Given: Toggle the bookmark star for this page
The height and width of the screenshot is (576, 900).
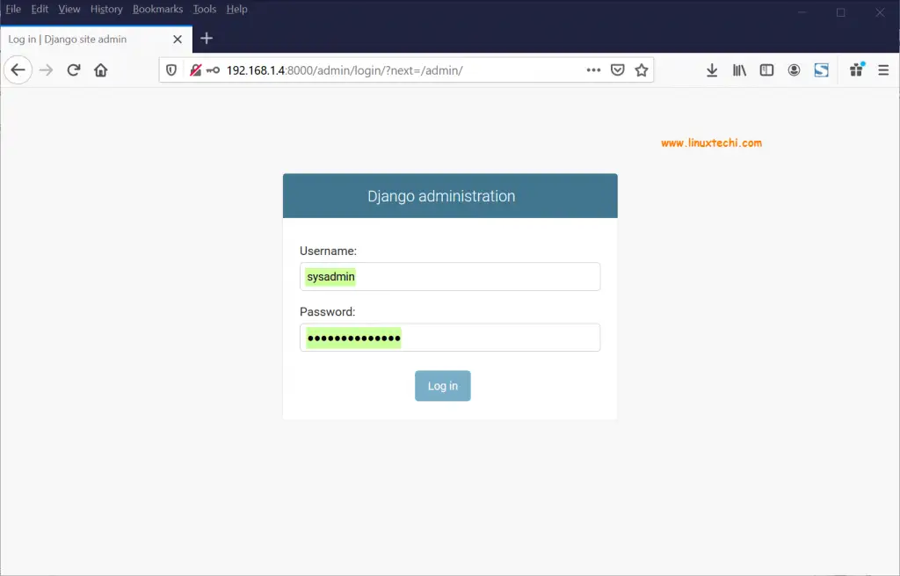Looking at the screenshot, I should click(x=642, y=69).
